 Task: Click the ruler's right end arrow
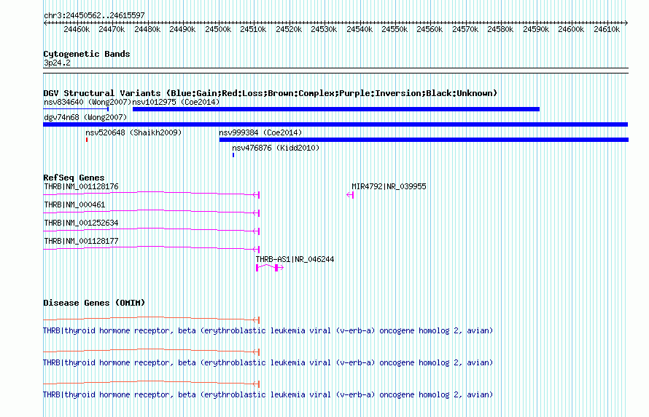626,23
